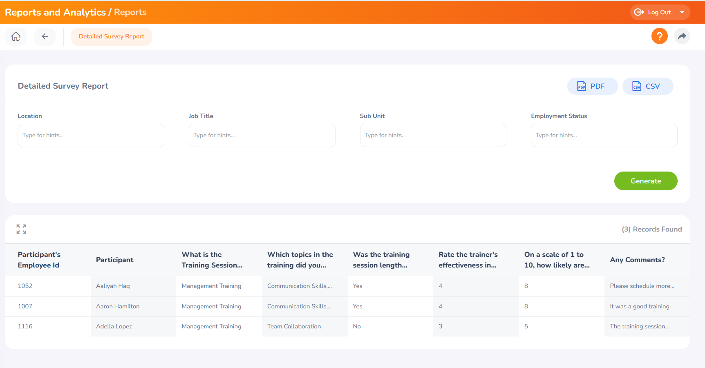Open the help question mark icon
Screen dimensions: 705x368
[659, 36]
